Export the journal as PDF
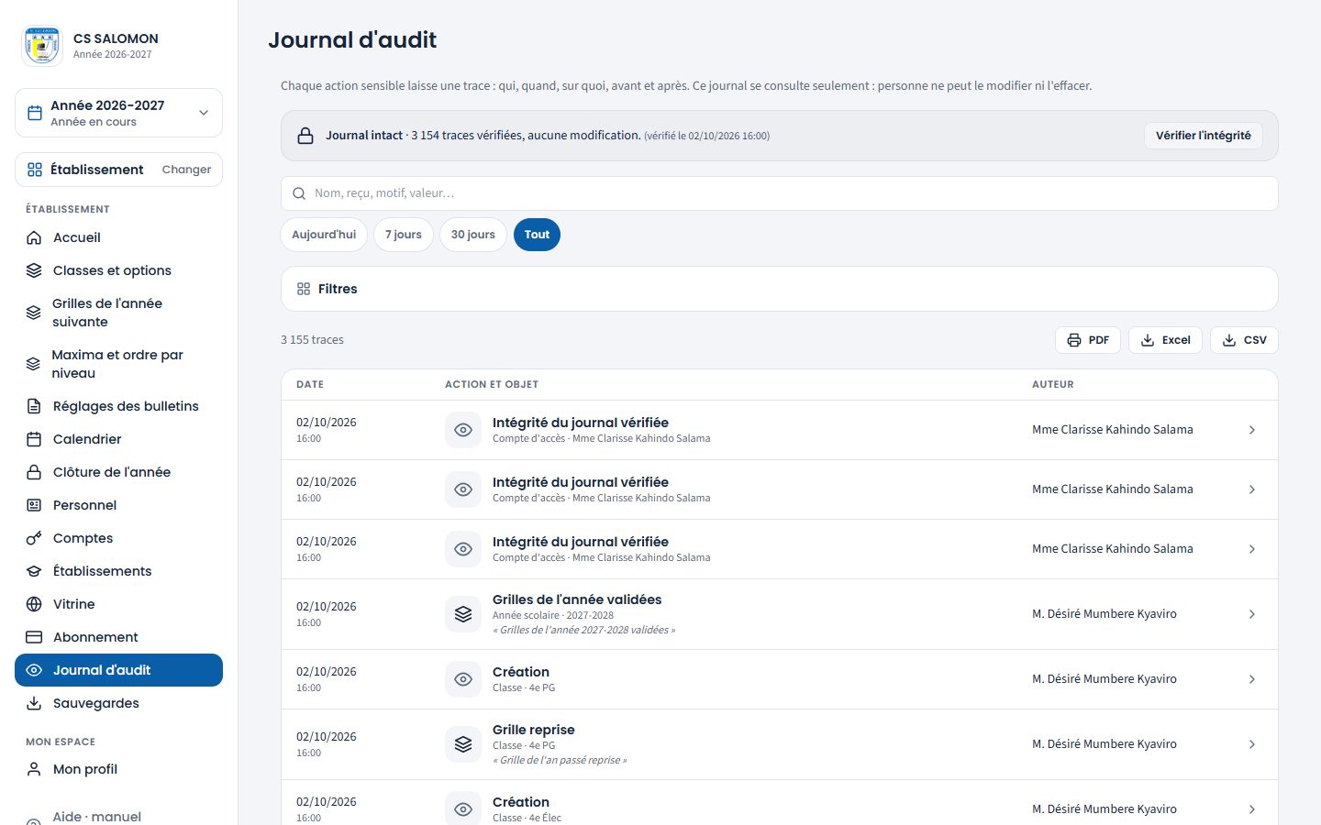This screenshot has height=825, width=1321. (x=1088, y=340)
